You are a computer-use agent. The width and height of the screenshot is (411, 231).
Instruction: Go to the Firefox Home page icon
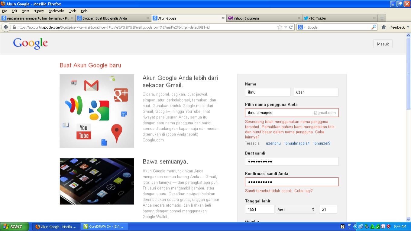pyautogui.click(x=383, y=27)
